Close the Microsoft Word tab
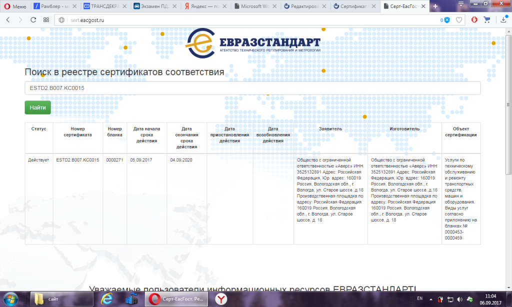The image size is (512, 307). coord(274,6)
